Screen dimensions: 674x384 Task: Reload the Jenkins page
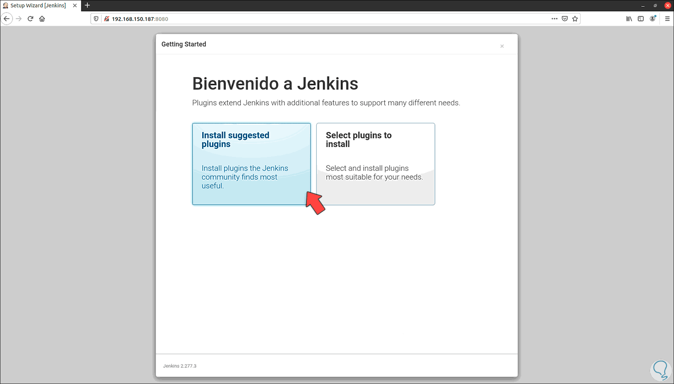(31, 19)
